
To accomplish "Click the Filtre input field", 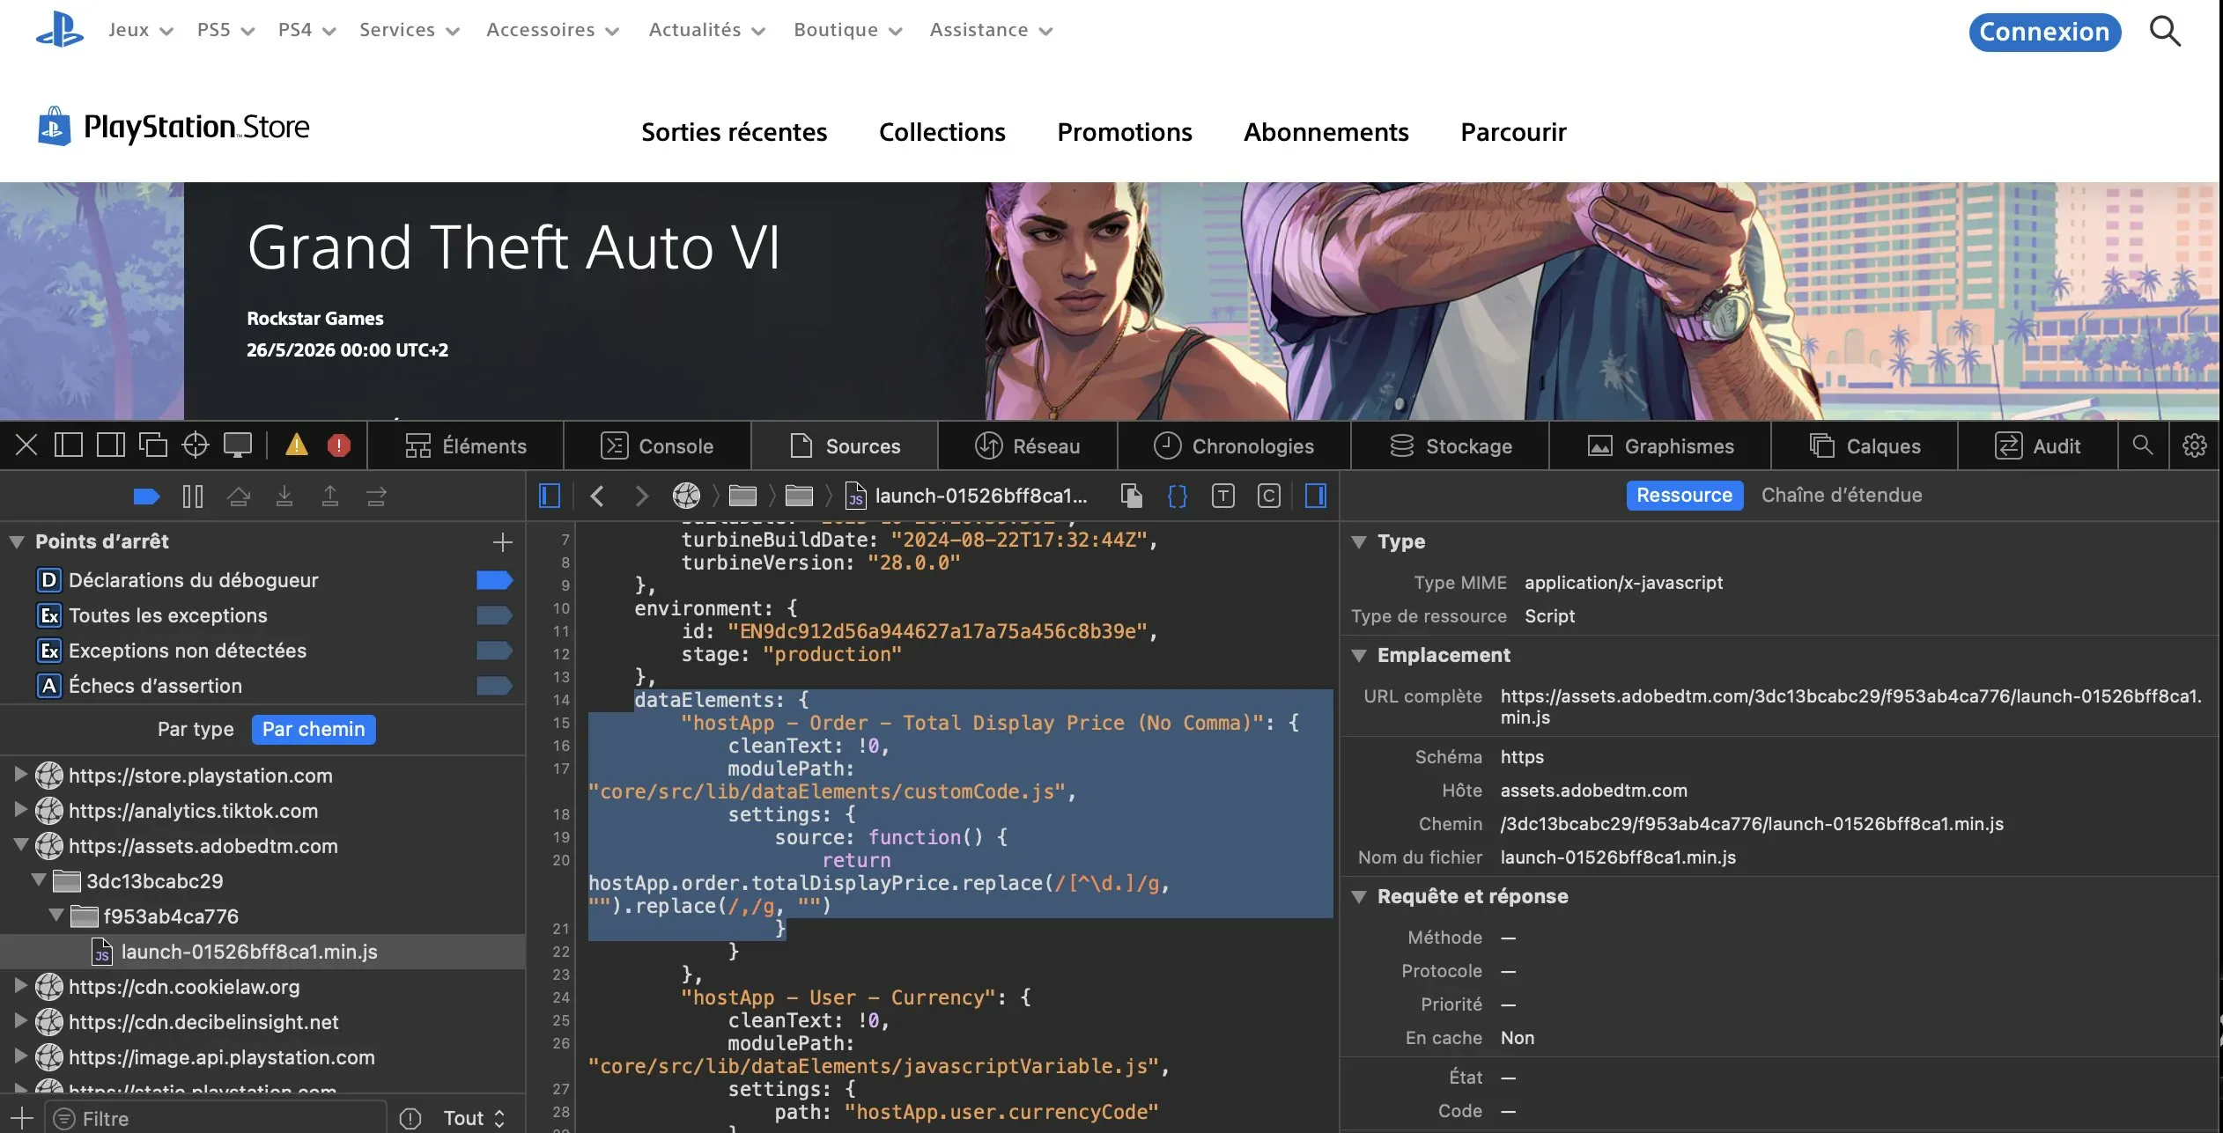I will (220, 1118).
